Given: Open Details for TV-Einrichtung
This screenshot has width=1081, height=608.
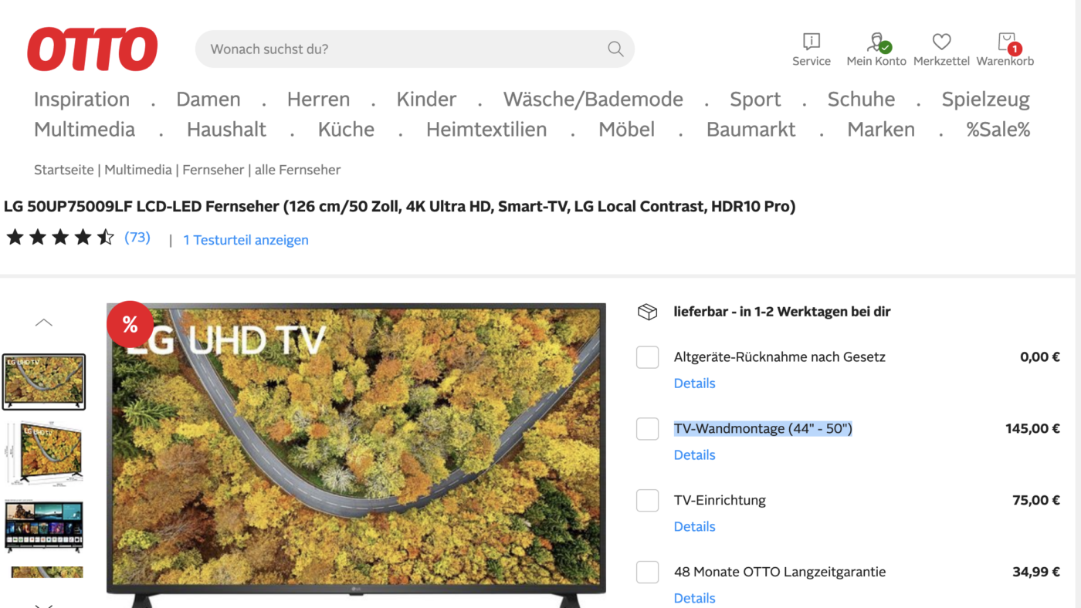Looking at the screenshot, I should pyautogui.click(x=694, y=527).
